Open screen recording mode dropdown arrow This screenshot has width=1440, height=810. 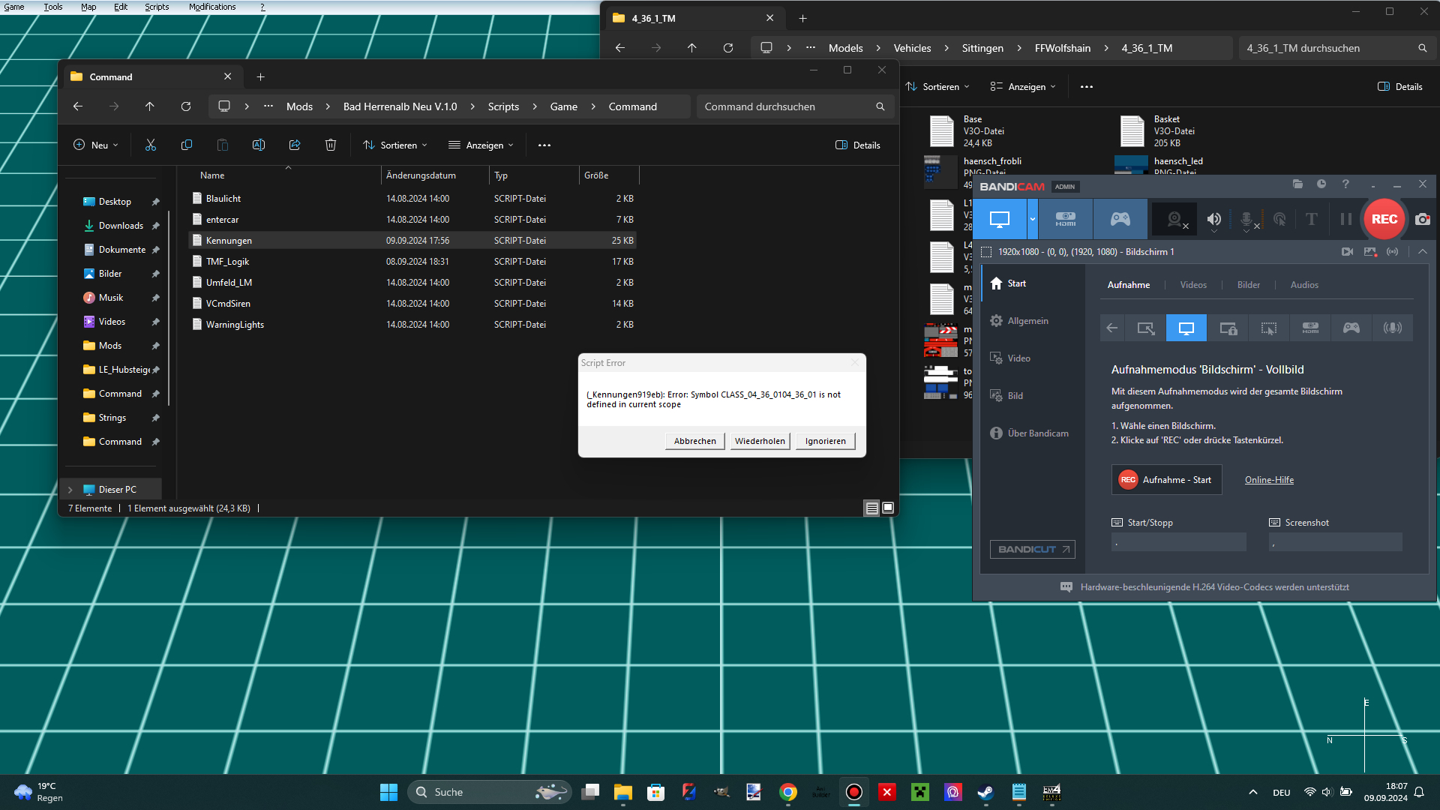pos(1032,219)
